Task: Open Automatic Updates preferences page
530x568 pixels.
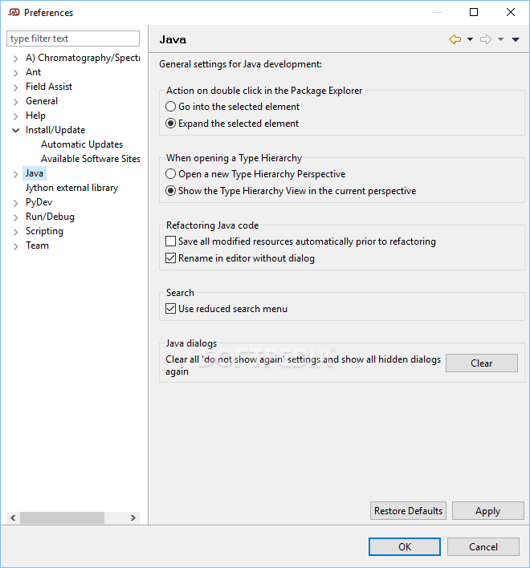Action: click(x=82, y=144)
